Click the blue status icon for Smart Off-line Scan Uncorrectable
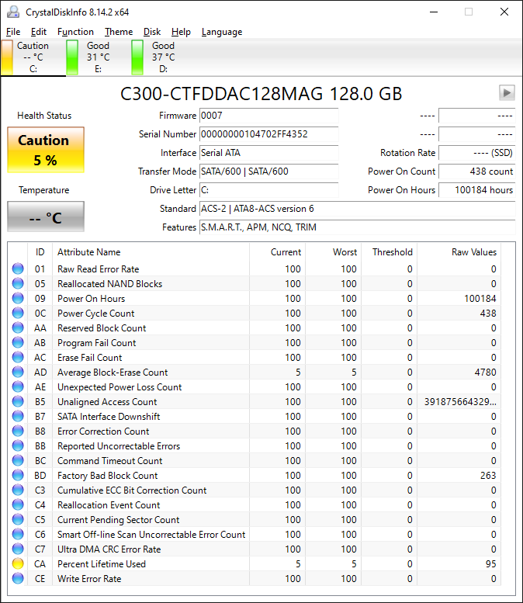Image resolution: width=523 pixels, height=603 pixels. coord(18,534)
